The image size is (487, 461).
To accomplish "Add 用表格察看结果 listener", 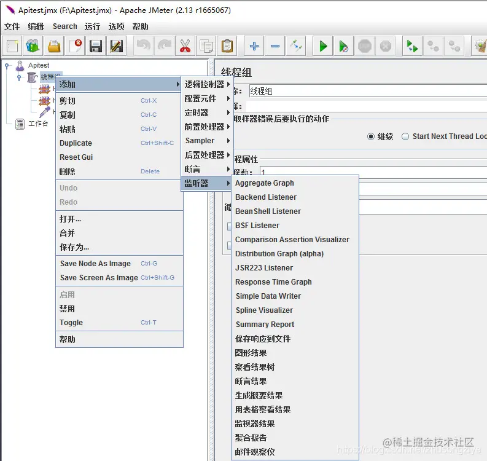I will [295, 409].
